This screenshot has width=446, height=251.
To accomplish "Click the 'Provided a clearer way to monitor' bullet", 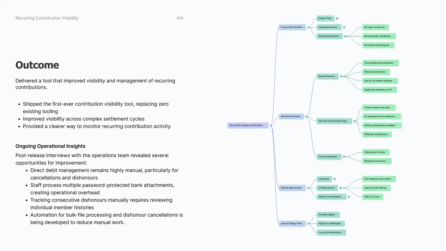I will 97,126.
